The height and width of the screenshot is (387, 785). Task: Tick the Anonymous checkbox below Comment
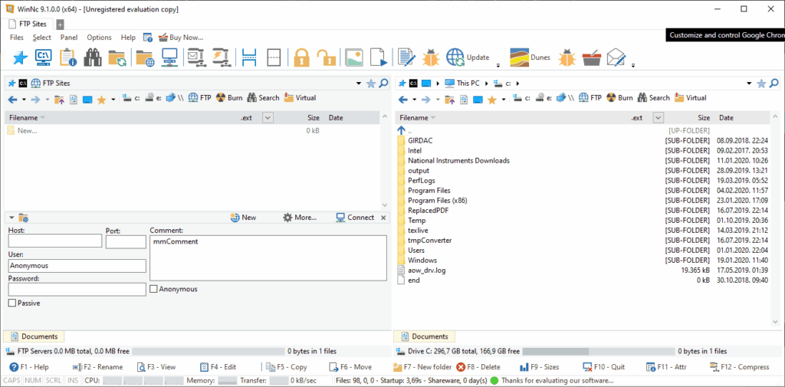pyautogui.click(x=154, y=289)
